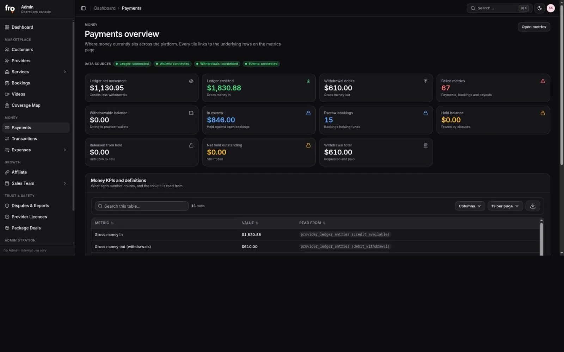Screen dimensions: 564x352
Task: Click the Open metrics button
Action: click(534, 27)
